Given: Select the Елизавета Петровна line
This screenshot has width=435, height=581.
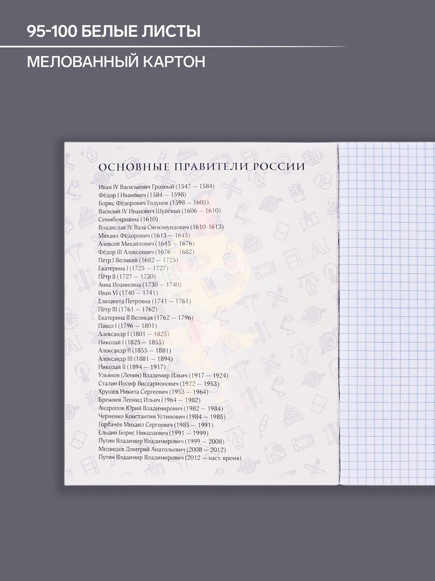Looking at the screenshot, I should point(144,301).
